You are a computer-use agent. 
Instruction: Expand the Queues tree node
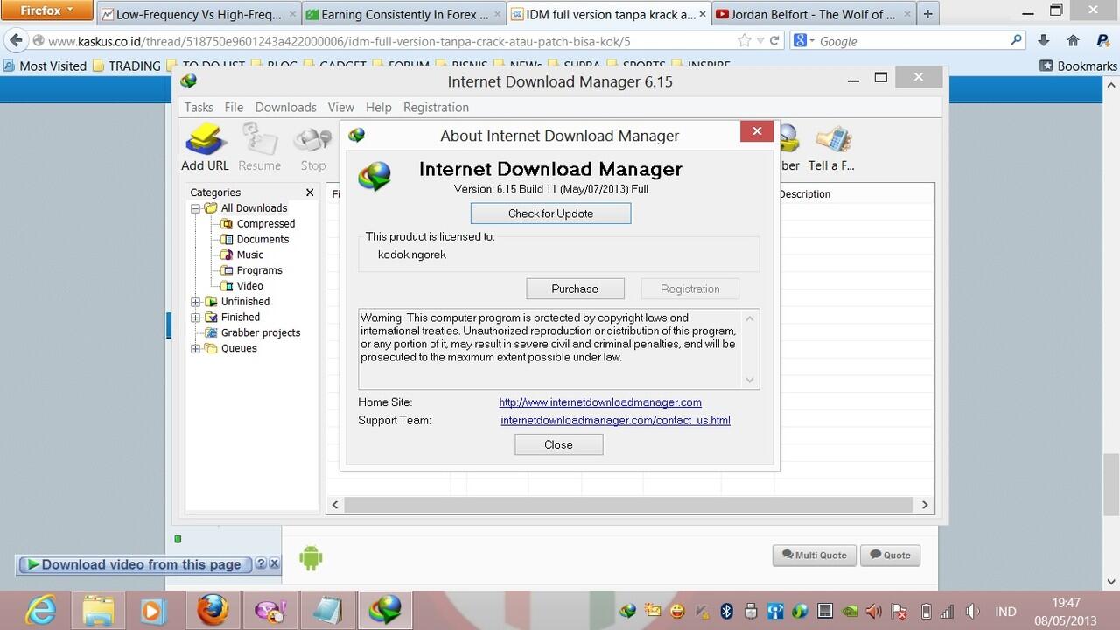point(196,348)
